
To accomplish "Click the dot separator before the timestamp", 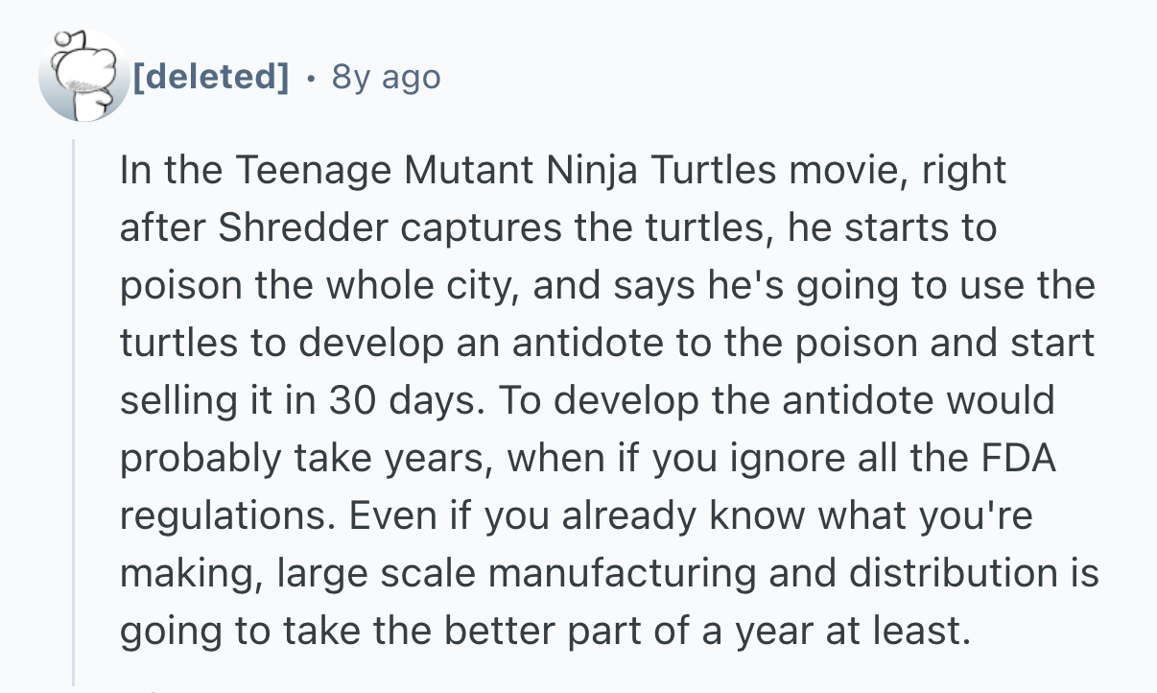I will point(310,77).
